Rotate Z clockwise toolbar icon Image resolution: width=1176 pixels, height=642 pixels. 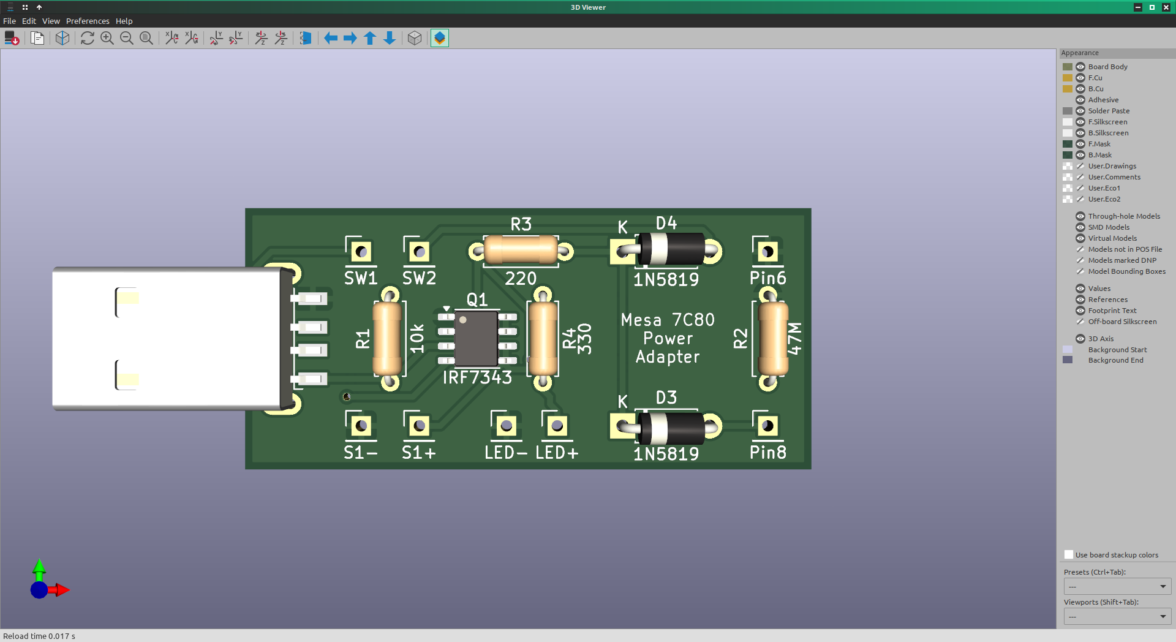tap(262, 38)
